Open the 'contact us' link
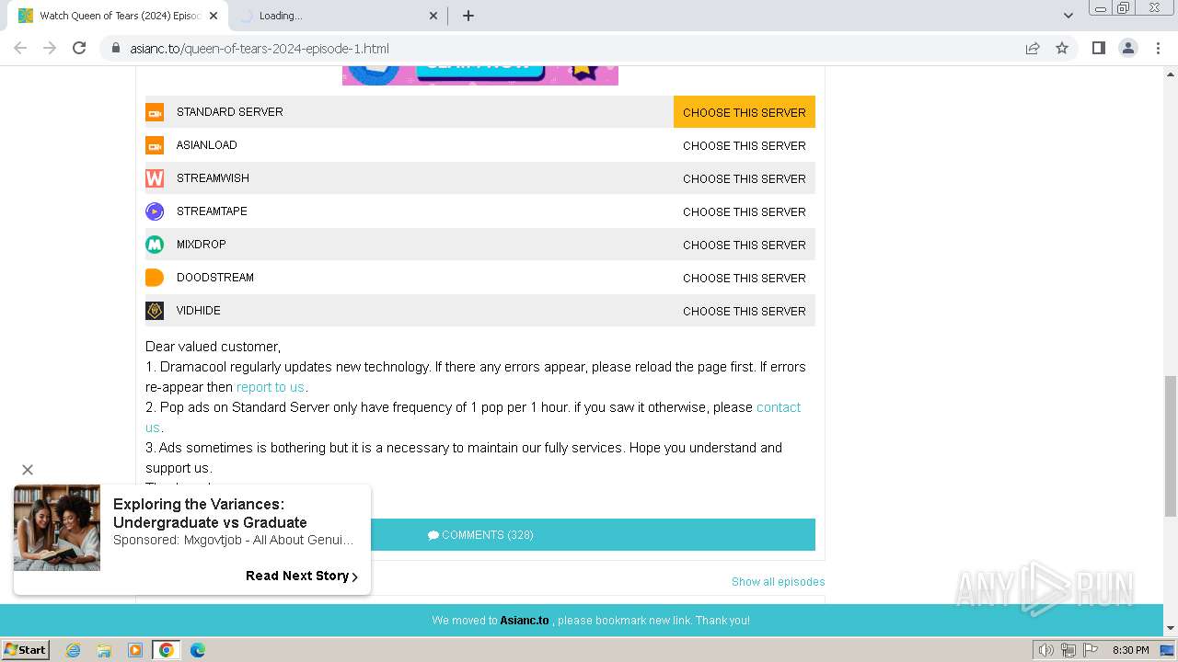The height and width of the screenshot is (662, 1178). click(x=779, y=407)
